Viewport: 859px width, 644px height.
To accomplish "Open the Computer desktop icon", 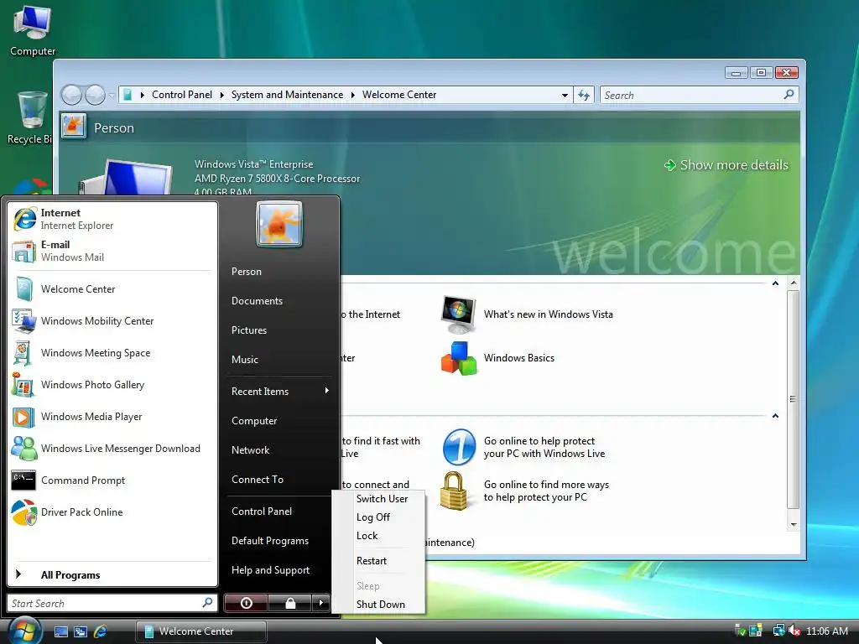I will 33,30.
